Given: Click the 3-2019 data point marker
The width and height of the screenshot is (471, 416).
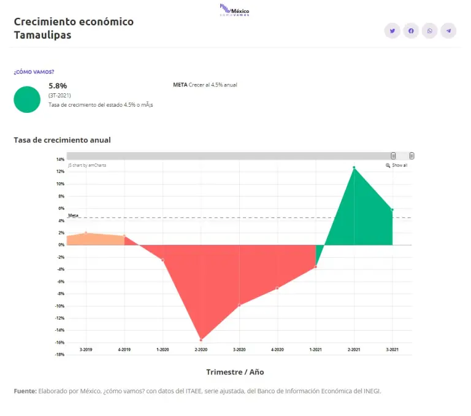Looking at the screenshot, I should (86, 233).
